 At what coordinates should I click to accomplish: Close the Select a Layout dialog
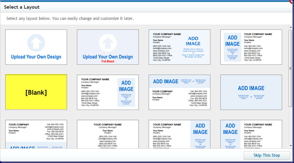pyautogui.click(x=292, y=1)
